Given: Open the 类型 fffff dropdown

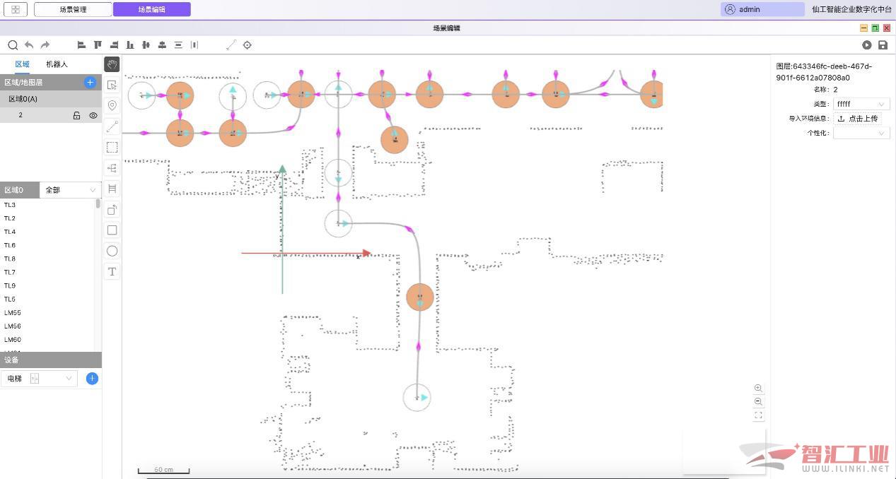Looking at the screenshot, I should click(861, 104).
